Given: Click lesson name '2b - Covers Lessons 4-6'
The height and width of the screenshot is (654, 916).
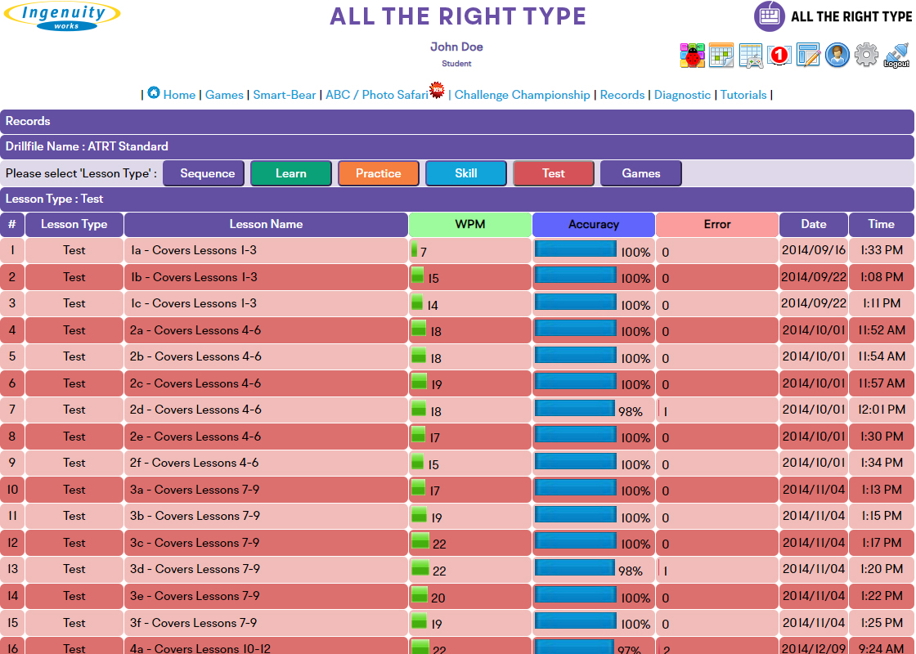Looking at the screenshot, I should 195,356.
